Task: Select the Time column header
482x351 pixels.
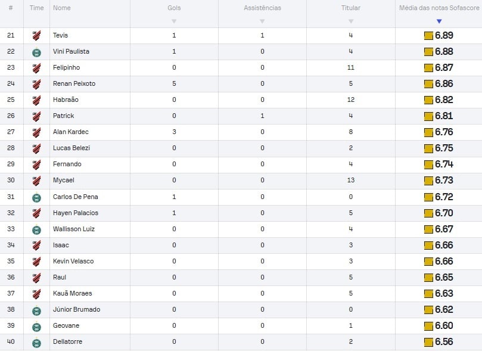Action: pos(36,8)
